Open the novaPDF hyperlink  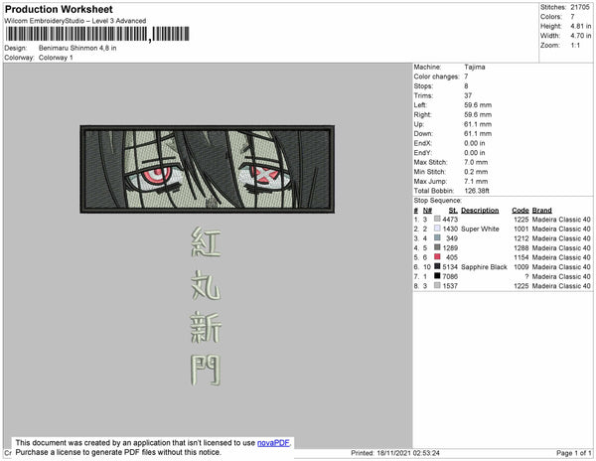pyautogui.click(x=273, y=443)
